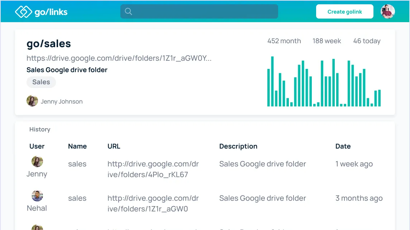Select the Sales tag chip
The image size is (410, 230).
[41, 82]
